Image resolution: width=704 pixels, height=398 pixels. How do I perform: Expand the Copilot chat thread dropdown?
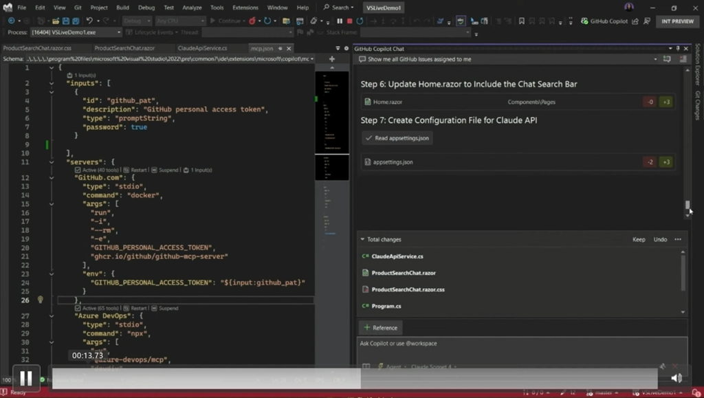coord(655,60)
